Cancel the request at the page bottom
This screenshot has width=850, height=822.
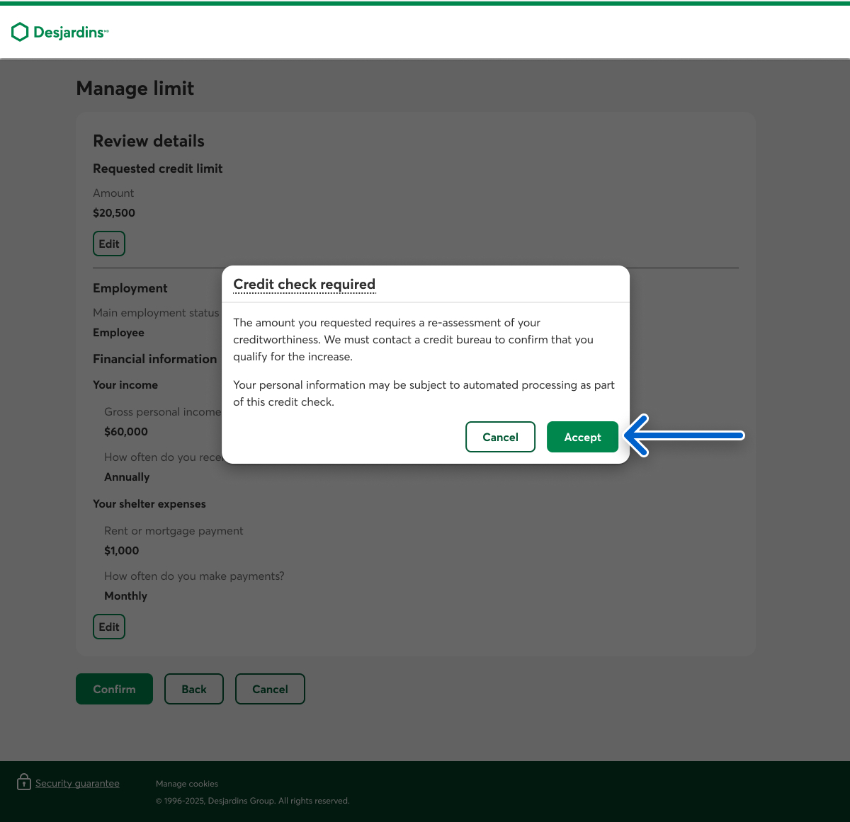pyautogui.click(x=270, y=689)
